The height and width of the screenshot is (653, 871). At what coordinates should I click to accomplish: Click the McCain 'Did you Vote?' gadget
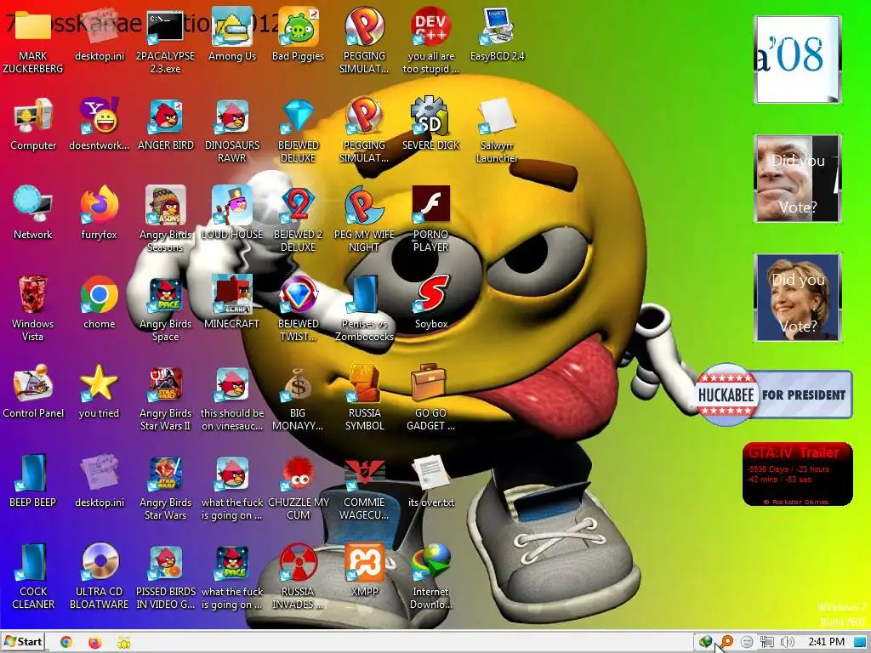coord(798,179)
